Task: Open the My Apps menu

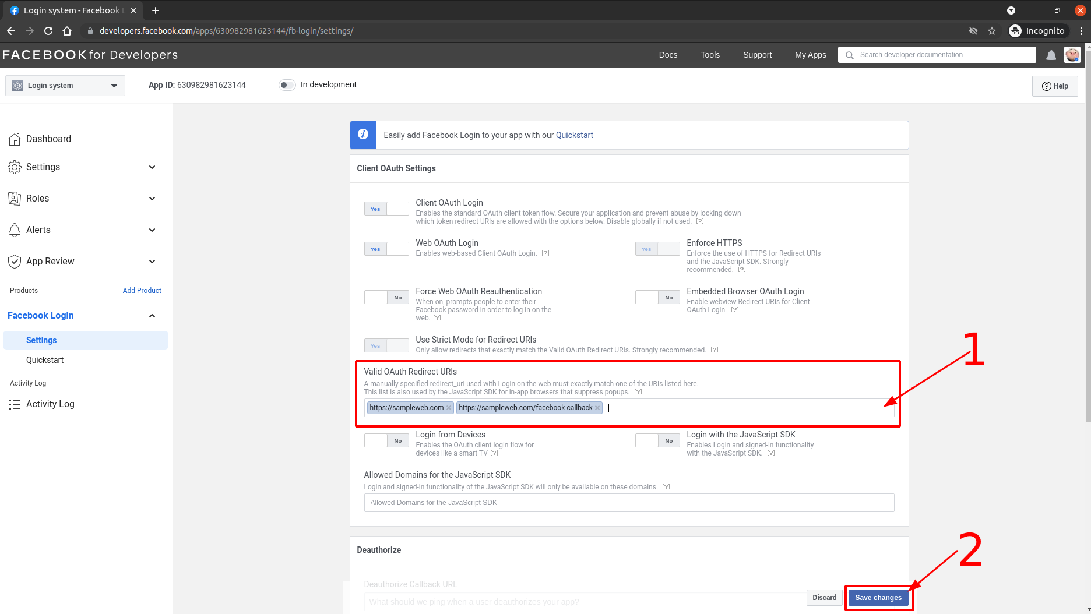Action: [x=810, y=55]
